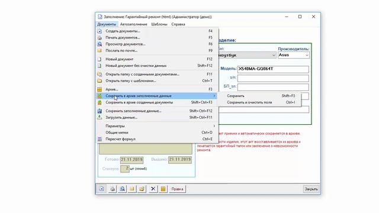Choose Создать документы menu entry
This screenshot has width=379, height=213.
click(157, 31)
